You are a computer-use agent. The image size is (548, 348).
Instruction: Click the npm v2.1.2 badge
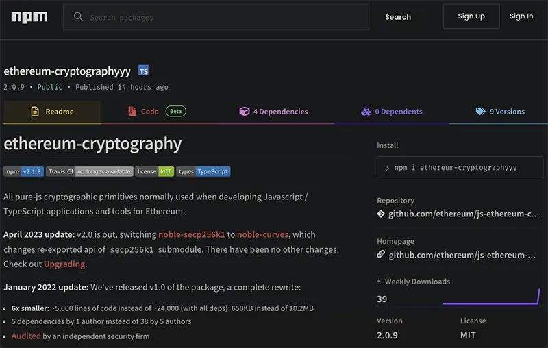tap(24, 171)
